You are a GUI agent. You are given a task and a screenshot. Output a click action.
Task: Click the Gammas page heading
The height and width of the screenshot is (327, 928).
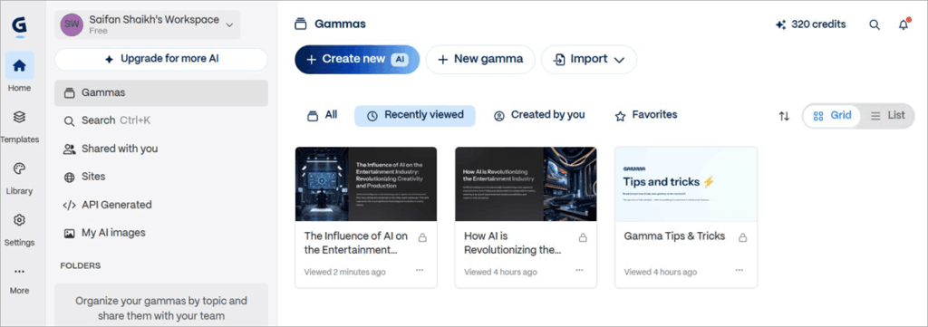click(340, 24)
